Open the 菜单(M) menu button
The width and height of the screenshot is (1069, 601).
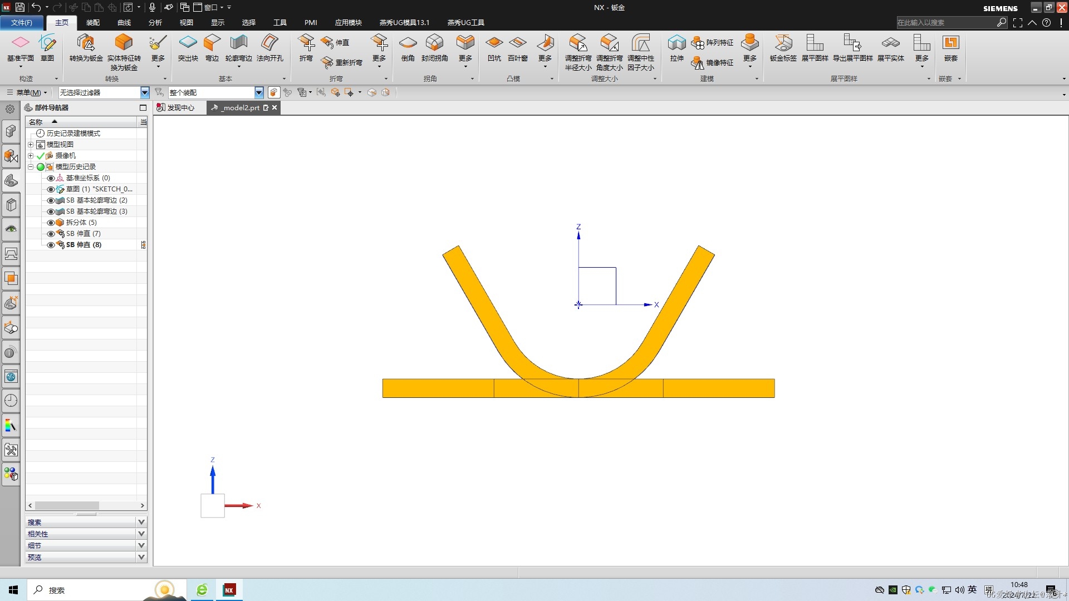click(28, 92)
